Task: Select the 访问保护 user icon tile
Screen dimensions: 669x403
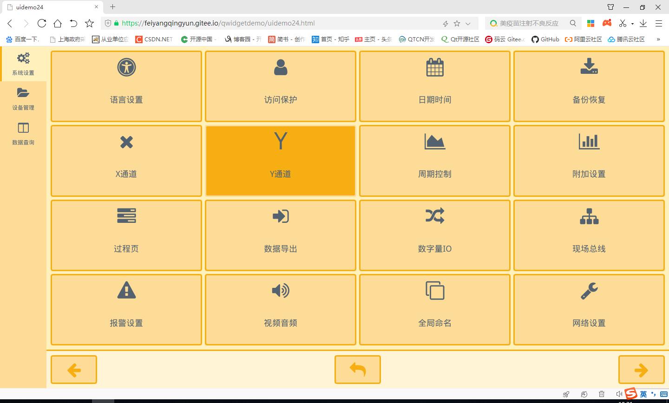Action: click(x=280, y=86)
